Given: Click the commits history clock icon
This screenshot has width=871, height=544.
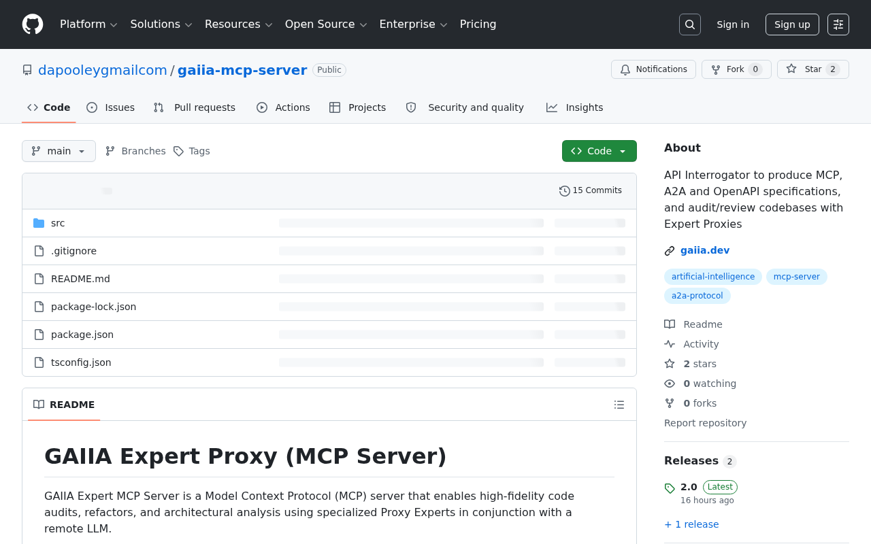Looking at the screenshot, I should pos(565,191).
